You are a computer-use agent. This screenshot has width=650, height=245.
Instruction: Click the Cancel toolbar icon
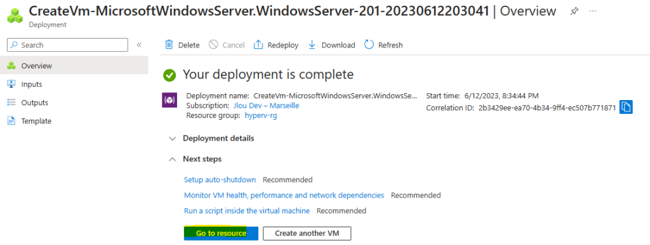coord(213,44)
